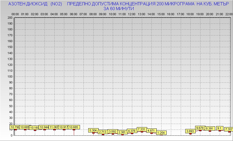Click the ЗА 60 МИНУТИ subtitle text
The image size is (233, 141).
pyautogui.click(x=118, y=9)
